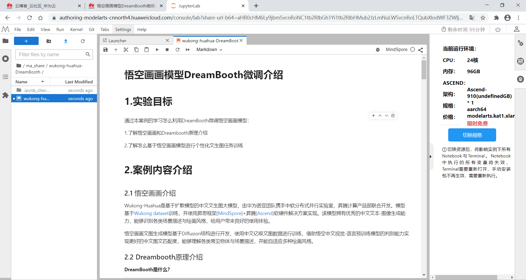Click the MindSpore kernel name
Viewport: 526px width, 280px height.
coord(396,50)
